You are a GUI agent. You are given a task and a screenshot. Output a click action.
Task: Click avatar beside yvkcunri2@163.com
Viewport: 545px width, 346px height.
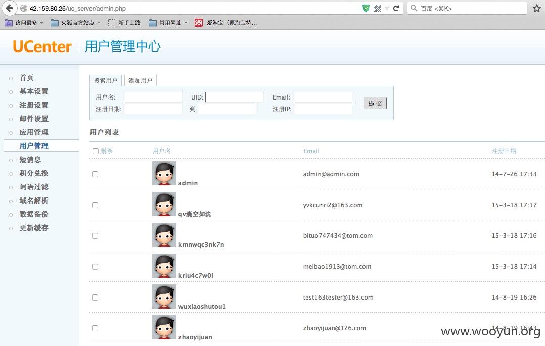click(164, 204)
